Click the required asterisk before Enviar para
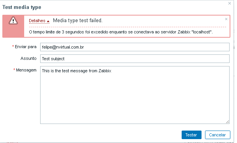The image size is (237, 143). (x=13, y=46)
